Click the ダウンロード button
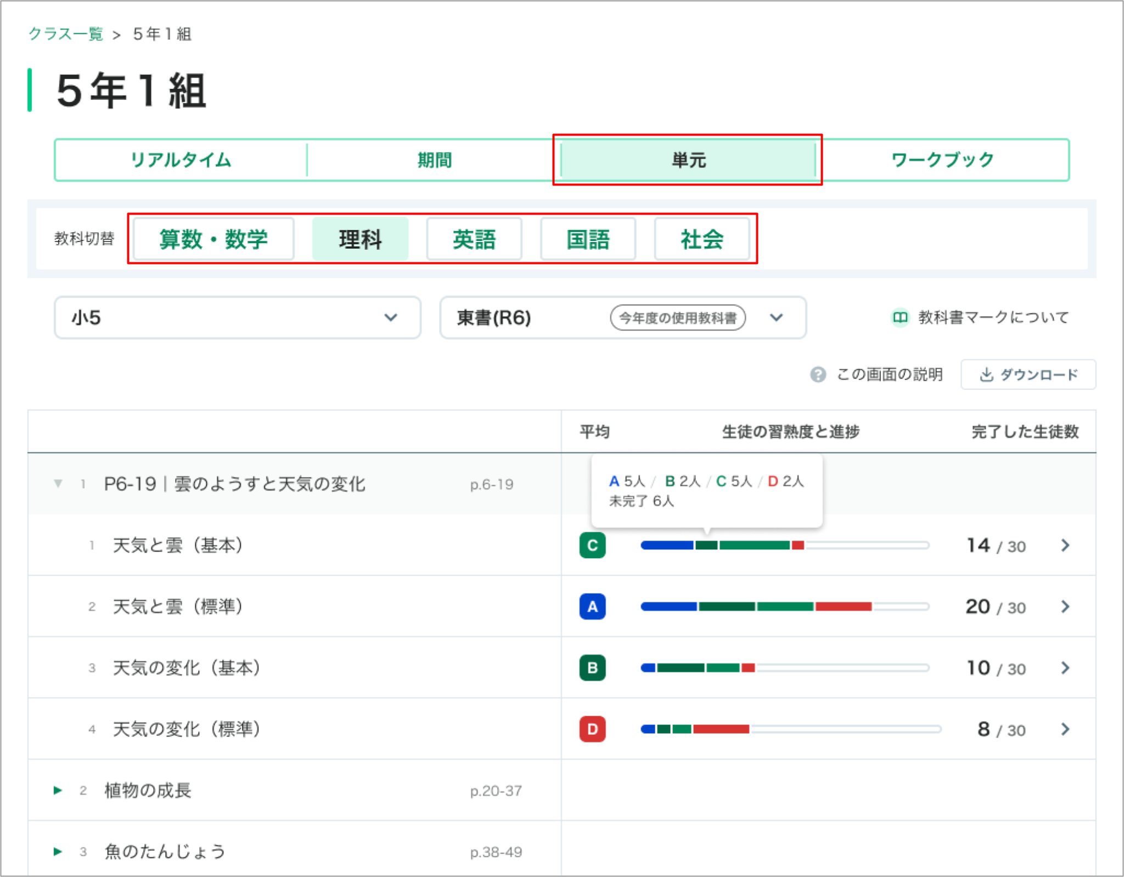The image size is (1124, 877). 1028,374
